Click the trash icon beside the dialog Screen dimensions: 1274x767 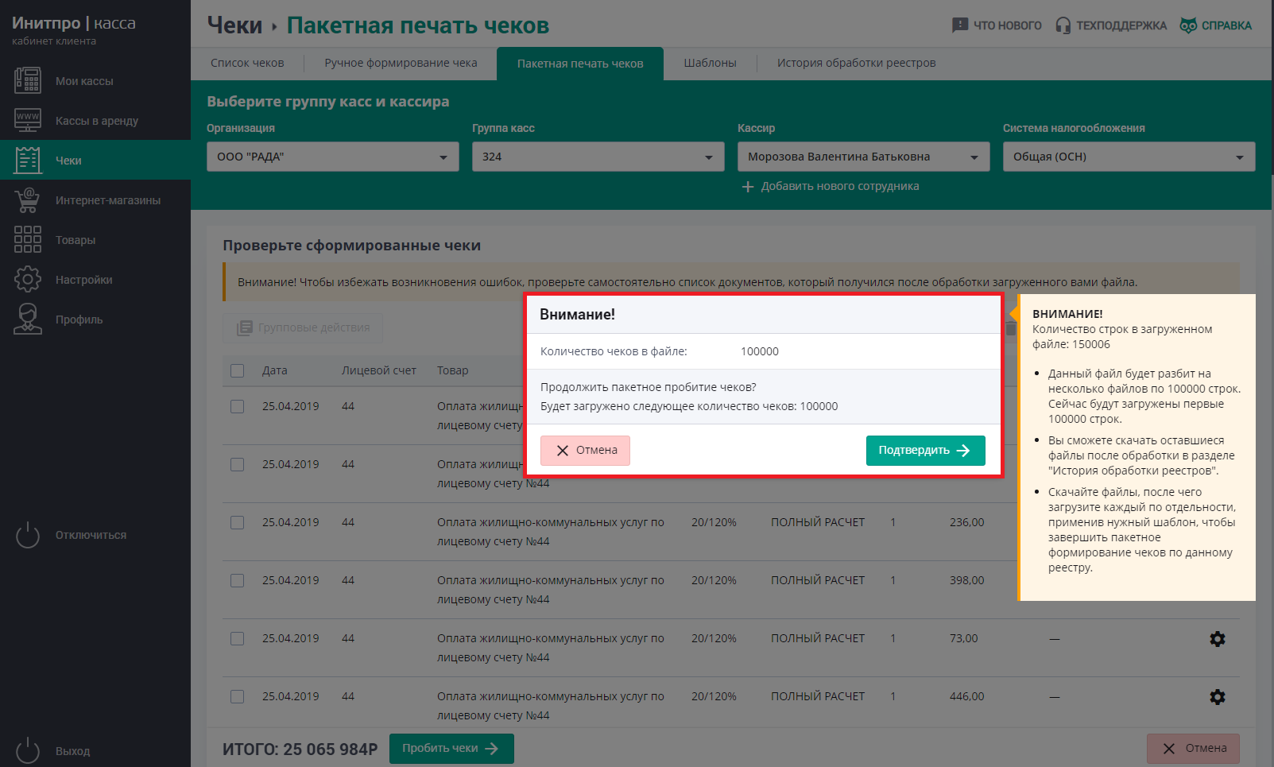click(x=1011, y=327)
